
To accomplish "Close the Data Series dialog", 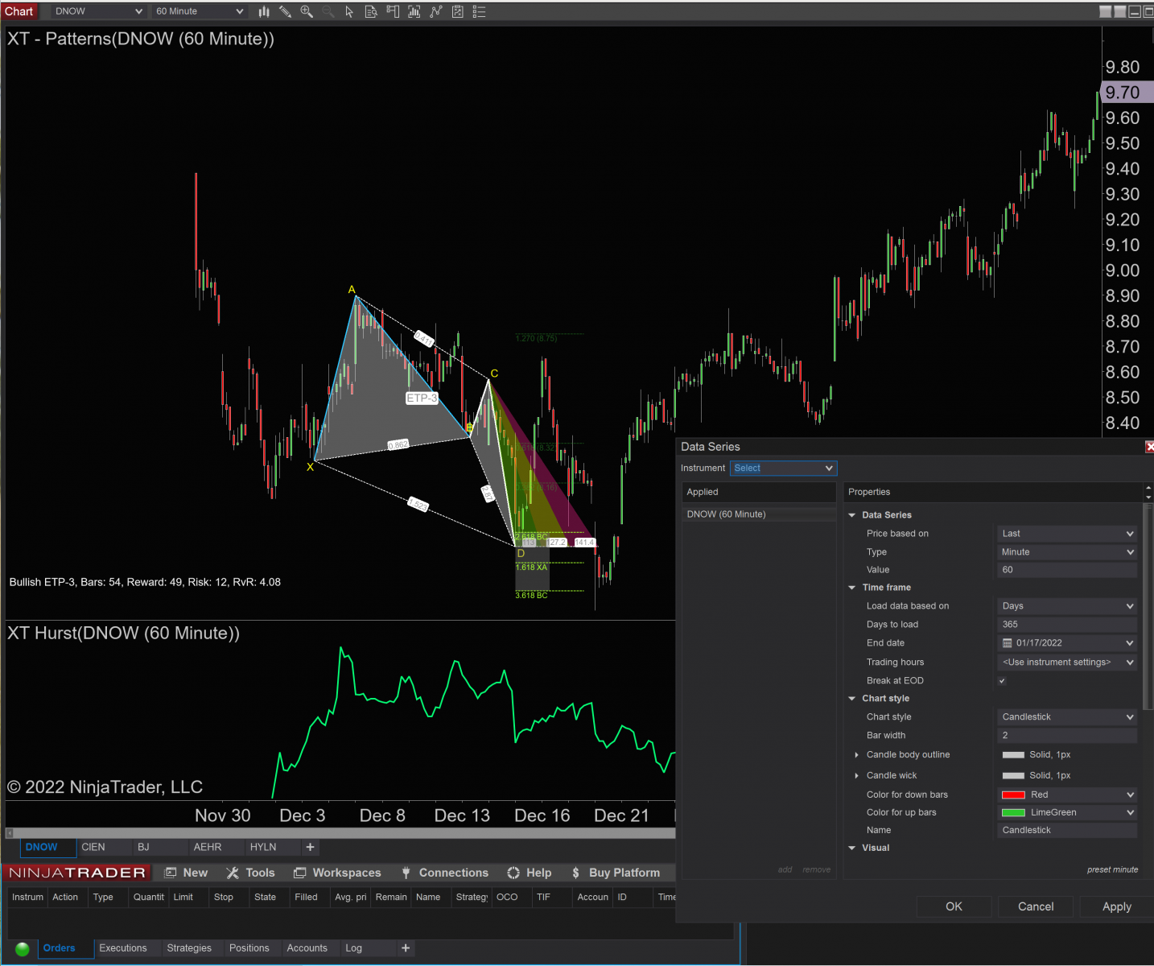I will [1149, 447].
